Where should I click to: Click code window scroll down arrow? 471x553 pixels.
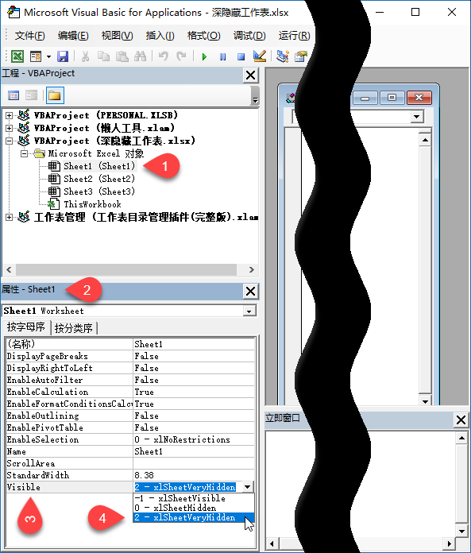(425, 401)
